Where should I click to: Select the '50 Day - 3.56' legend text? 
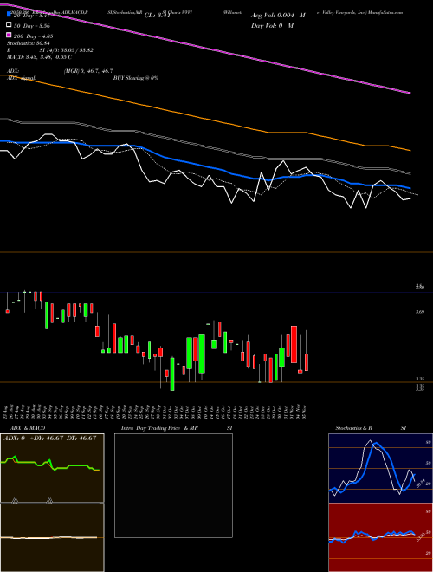pyautogui.click(x=32, y=25)
